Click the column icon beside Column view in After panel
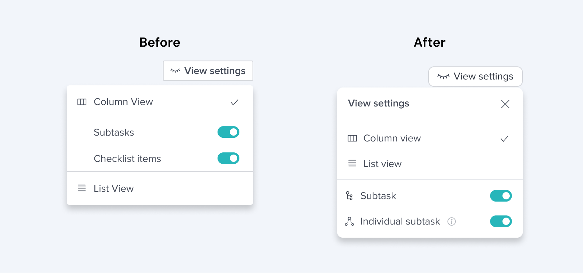Image resolution: width=583 pixels, height=273 pixels. [x=352, y=139]
